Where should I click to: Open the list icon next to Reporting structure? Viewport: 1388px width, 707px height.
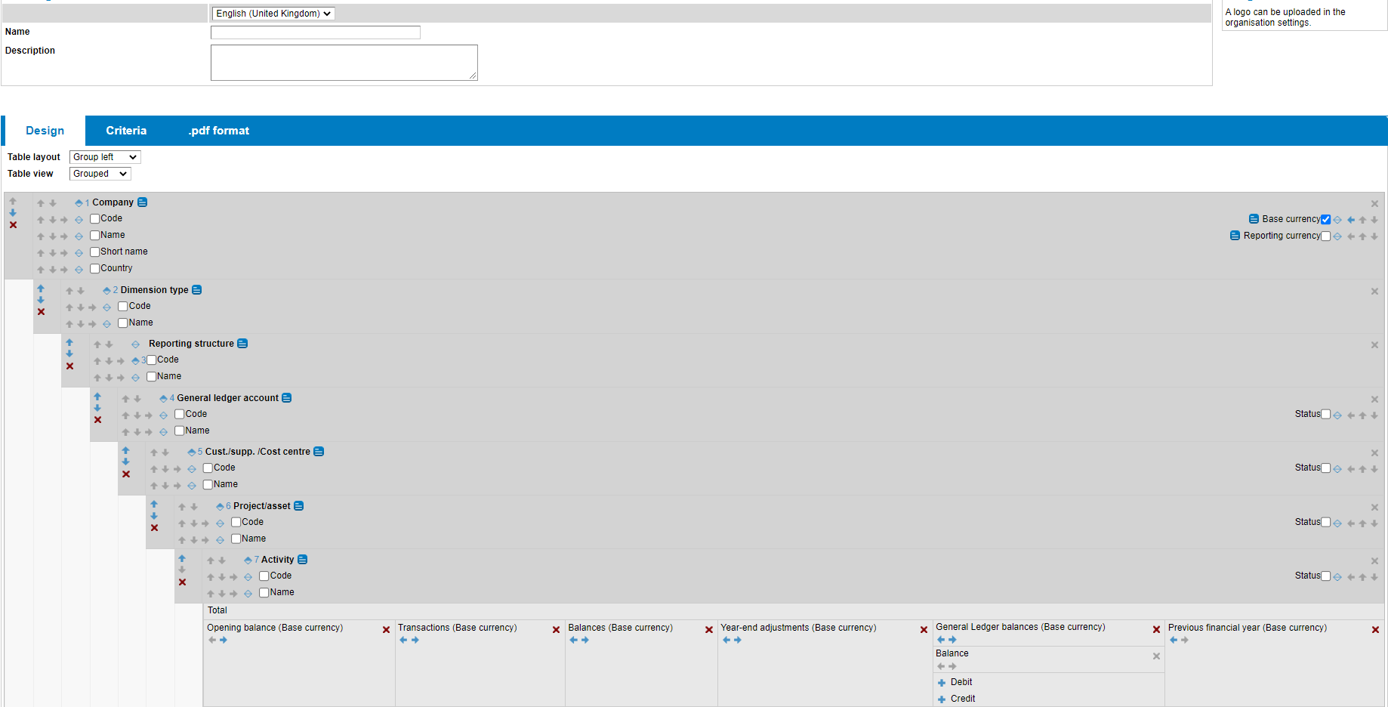tap(242, 344)
